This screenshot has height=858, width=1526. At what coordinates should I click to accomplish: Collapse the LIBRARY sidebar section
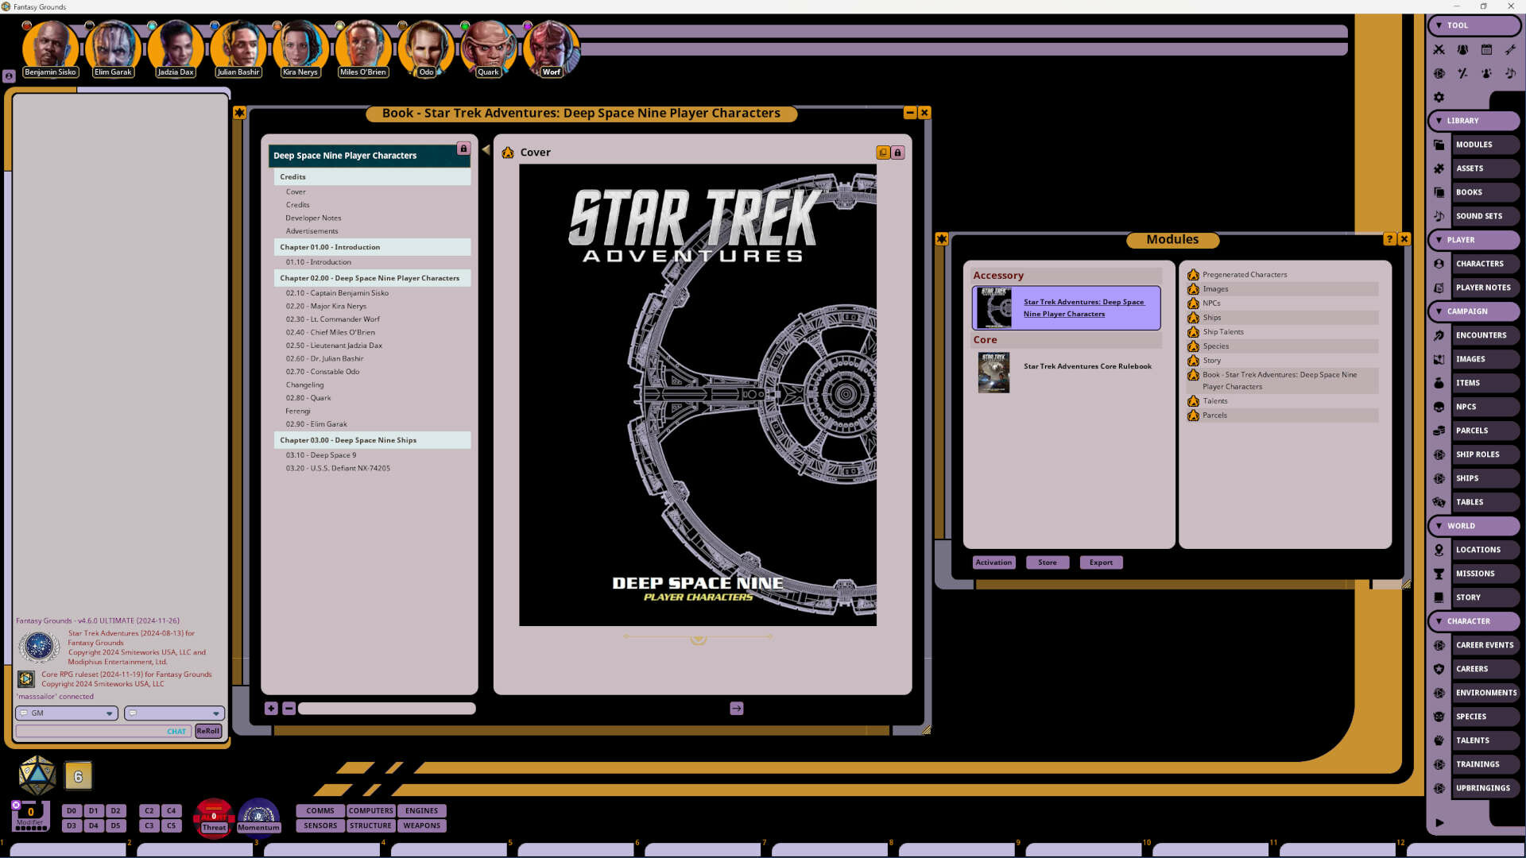tap(1439, 120)
